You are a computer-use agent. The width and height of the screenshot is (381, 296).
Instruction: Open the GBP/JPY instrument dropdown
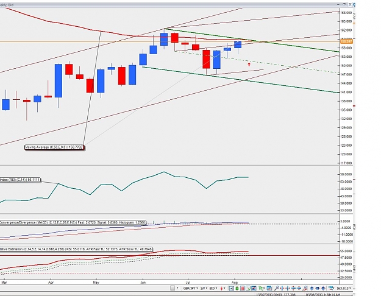click(x=190, y=288)
